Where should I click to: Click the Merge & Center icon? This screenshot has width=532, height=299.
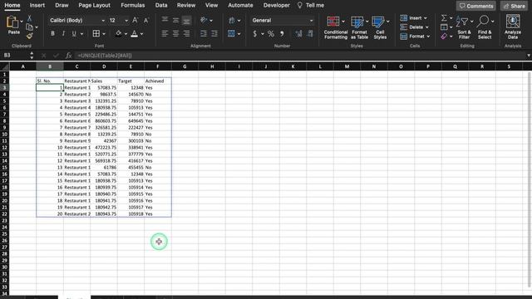[231, 33]
